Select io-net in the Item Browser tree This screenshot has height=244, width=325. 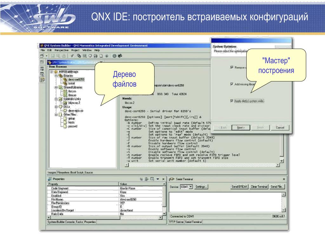click(71, 84)
